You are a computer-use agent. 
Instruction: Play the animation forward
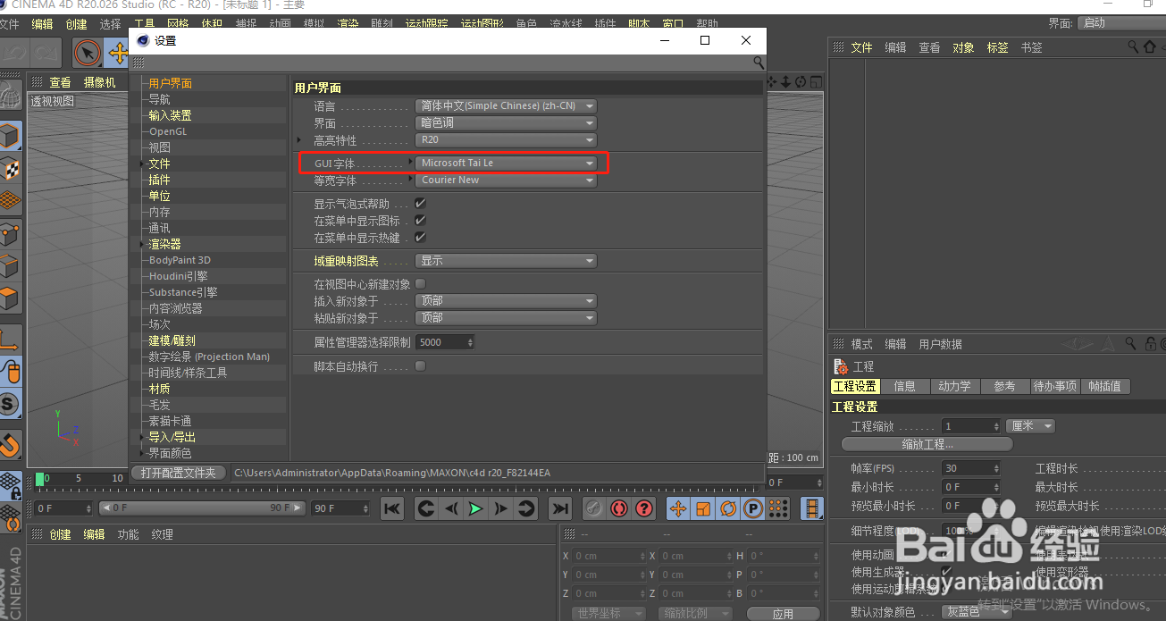(476, 508)
